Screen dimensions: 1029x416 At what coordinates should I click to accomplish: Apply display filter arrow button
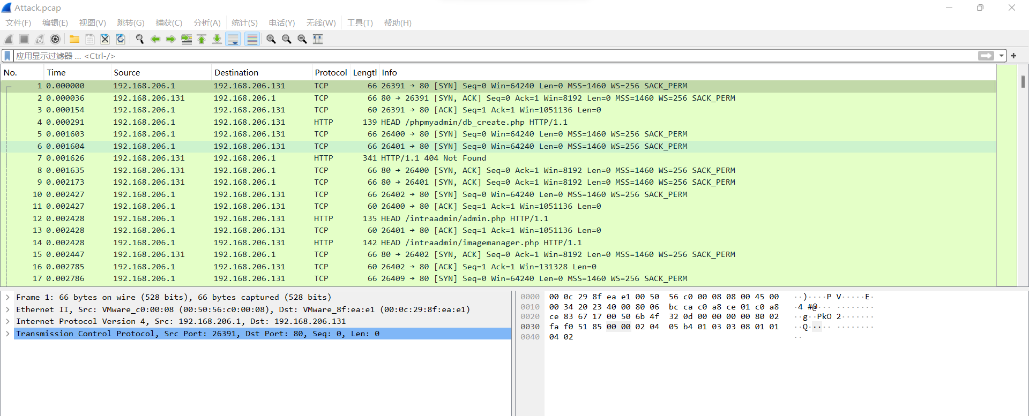point(986,56)
